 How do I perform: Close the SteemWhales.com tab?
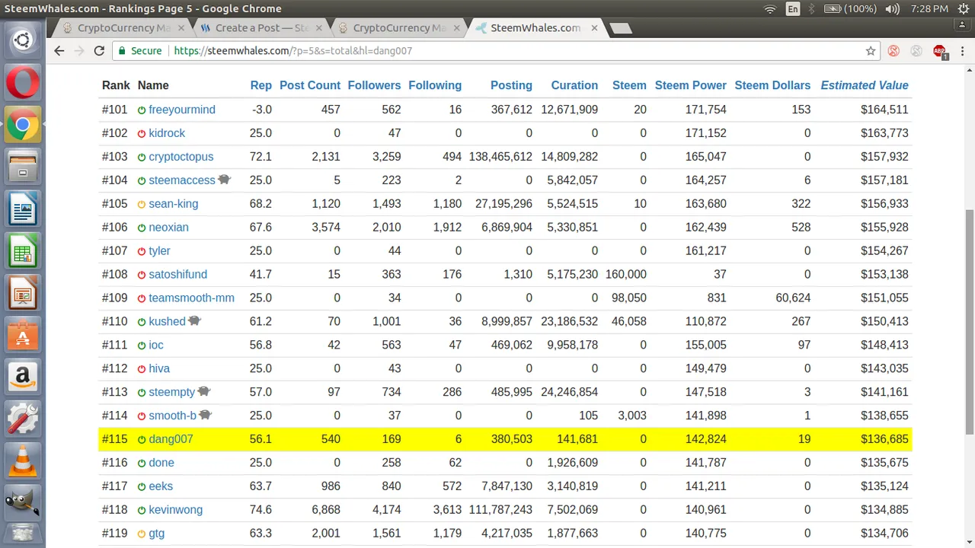pos(594,28)
